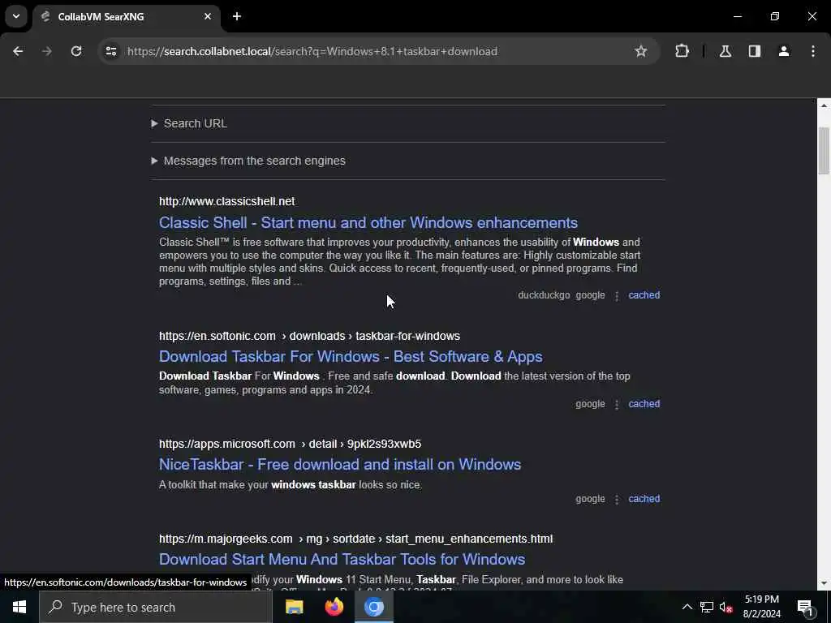
Task: Expand the Search URL section
Action: 189,123
